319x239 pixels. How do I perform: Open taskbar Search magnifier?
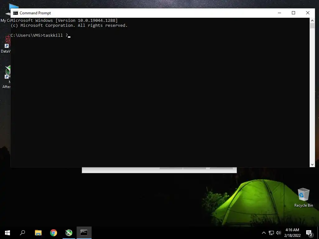[22, 233]
